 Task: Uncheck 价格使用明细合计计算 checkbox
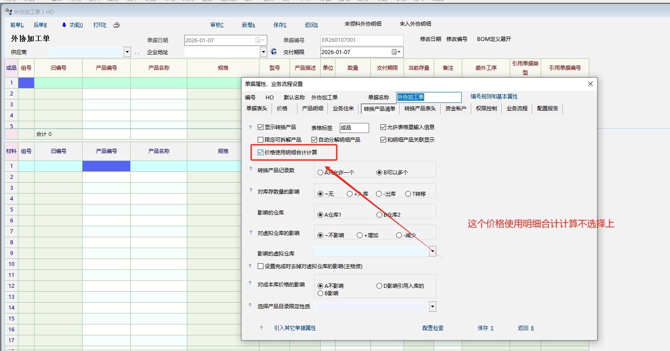(x=261, y=152)
